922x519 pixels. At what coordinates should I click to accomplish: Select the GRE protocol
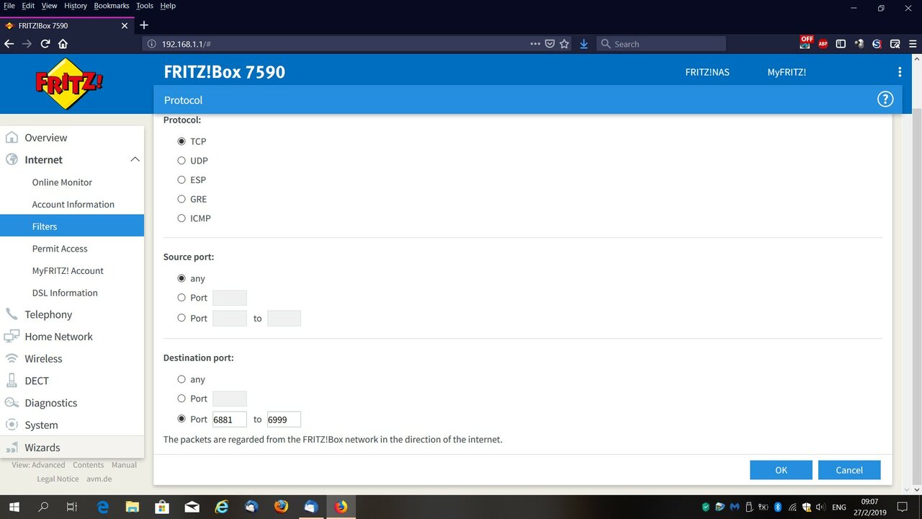click(182, 199)
